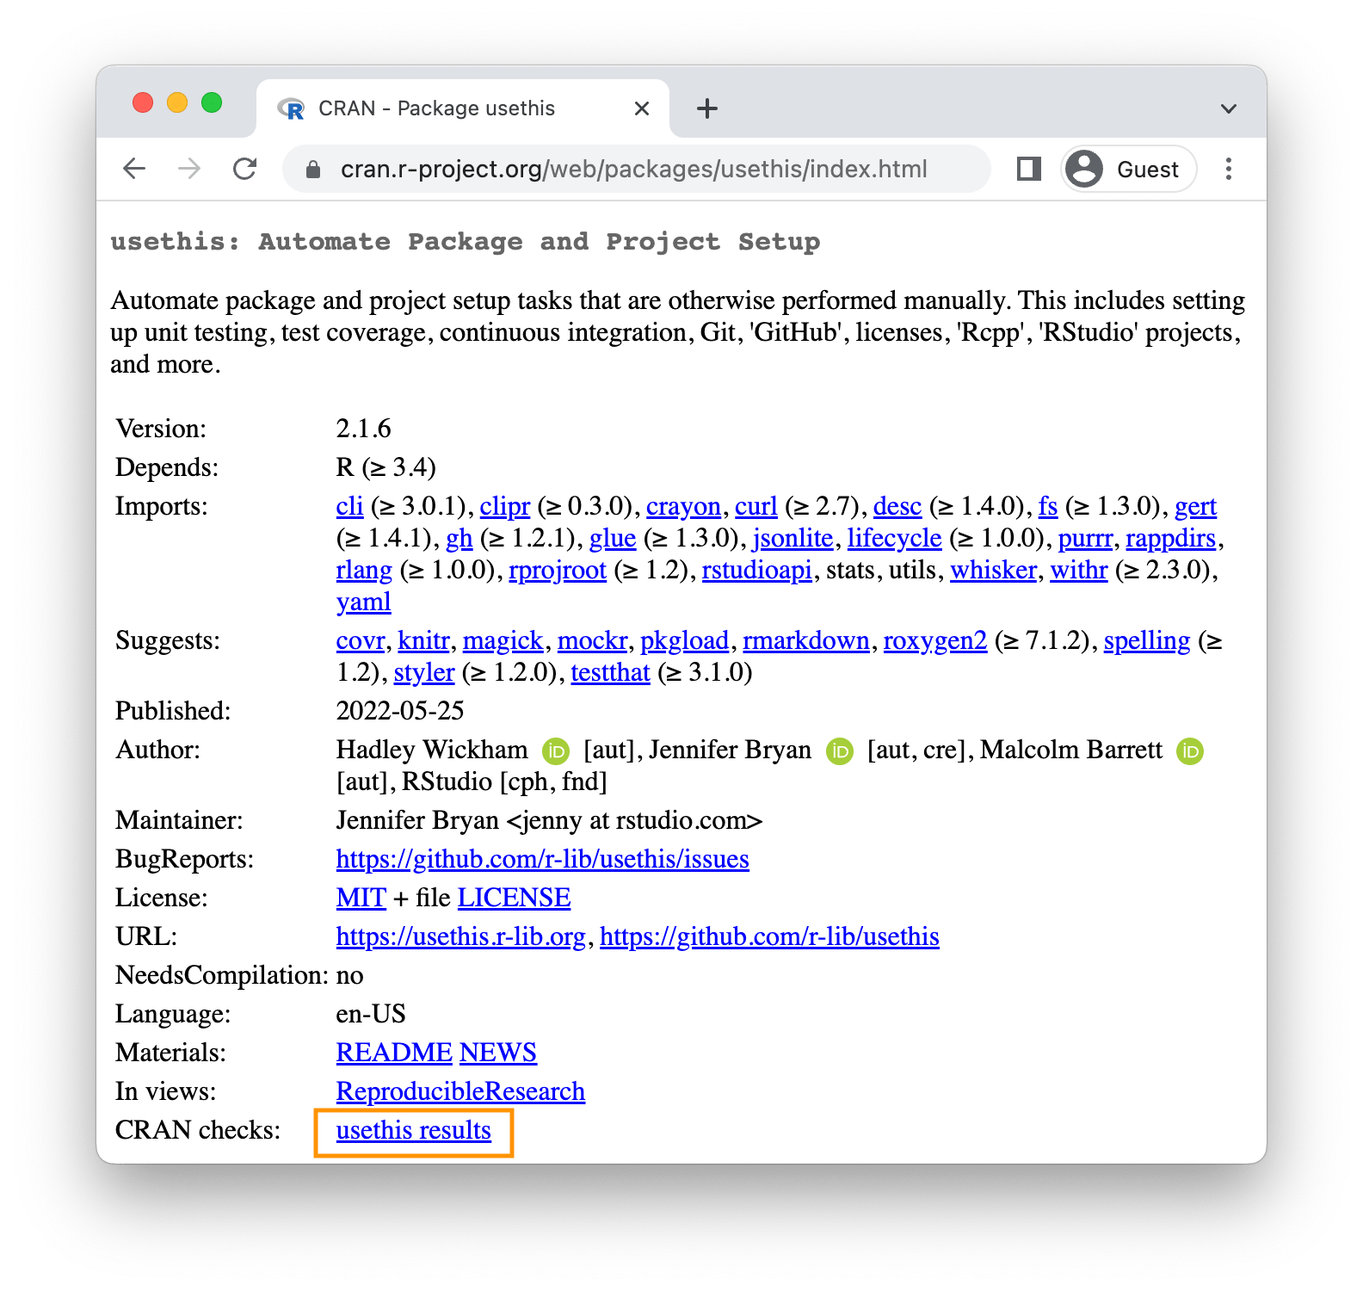Open the side panel icon
The width and height of the screenshot is (1363, 1291).
[1029, 169]
